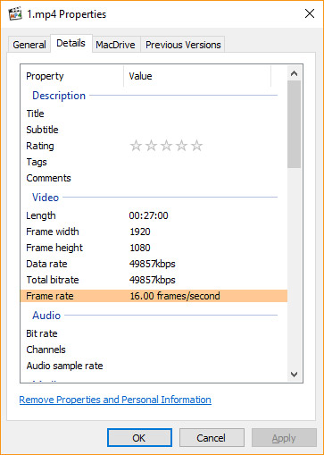Click the 00:27:00 length value

148,215
